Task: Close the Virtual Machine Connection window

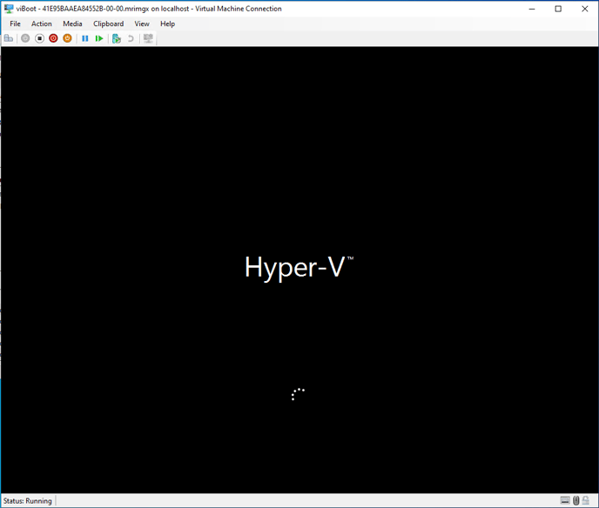Action: point(585,9)
